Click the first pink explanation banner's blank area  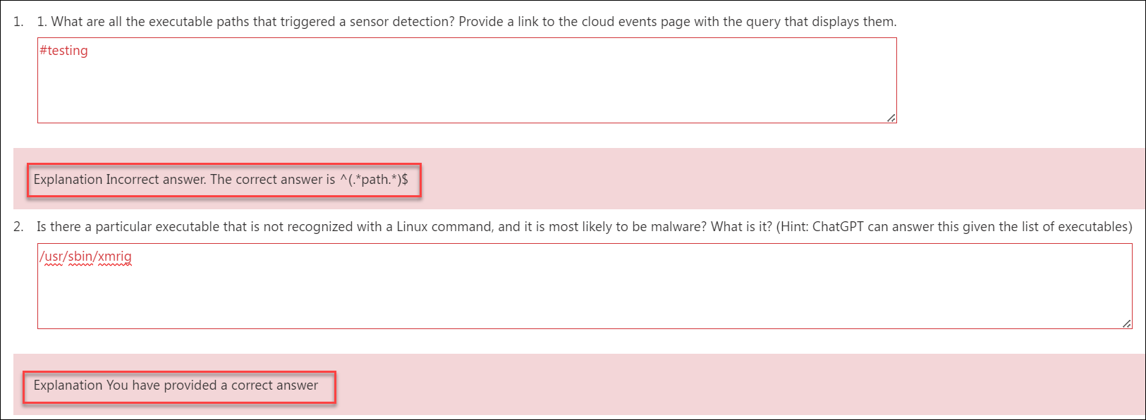pos(776,179)
